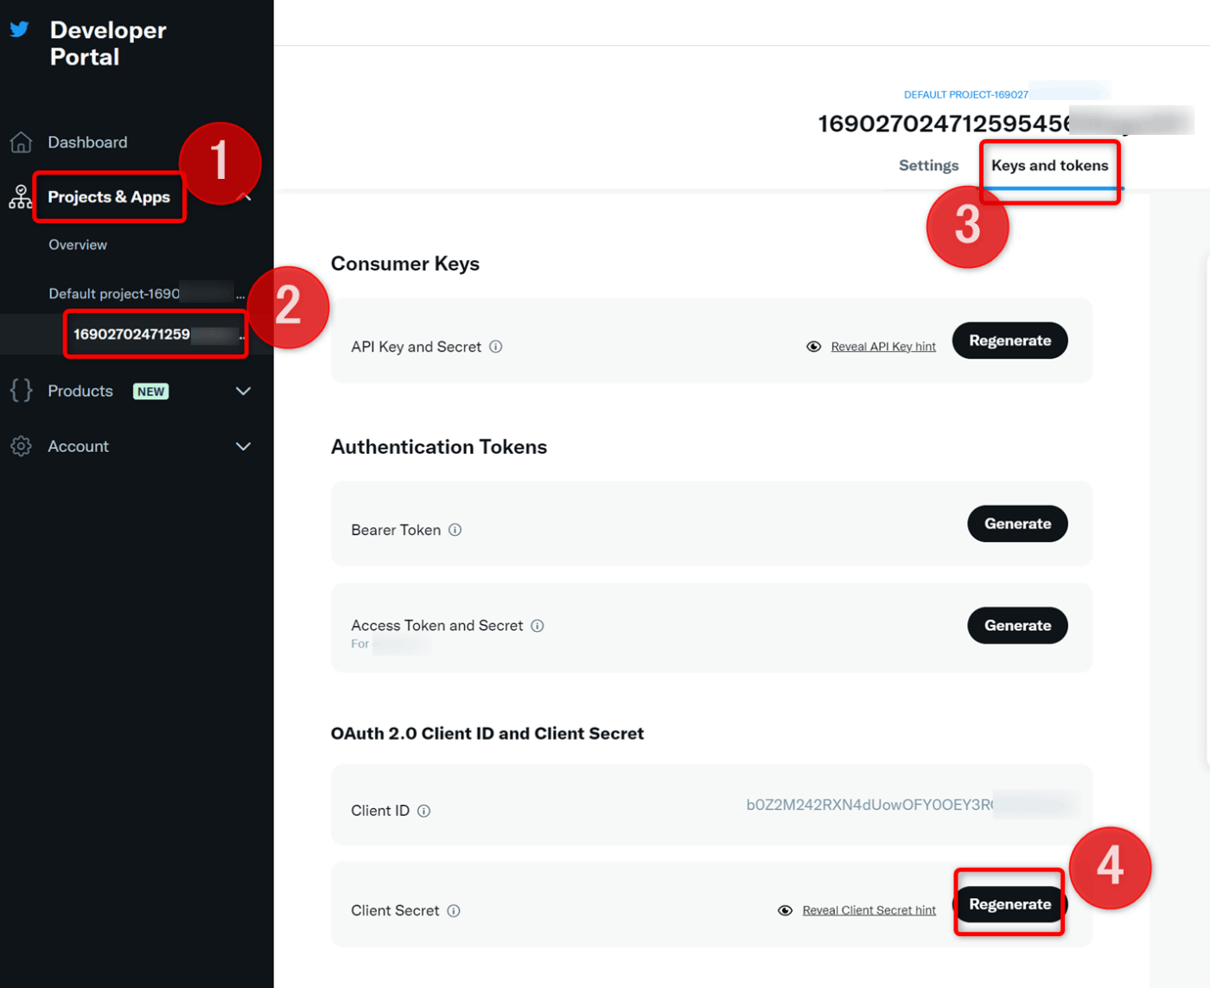Click the Account gear icon
Screen dimensions: 1210x988
pos(21,446)
